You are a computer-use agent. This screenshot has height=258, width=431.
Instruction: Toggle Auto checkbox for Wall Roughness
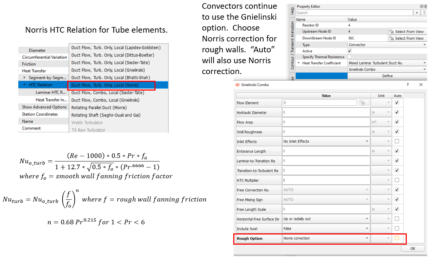(397, 132)
